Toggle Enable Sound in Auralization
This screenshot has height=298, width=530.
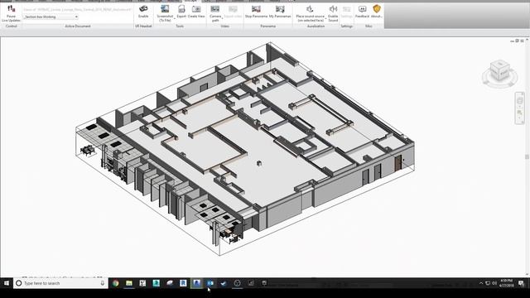[333, 13]
